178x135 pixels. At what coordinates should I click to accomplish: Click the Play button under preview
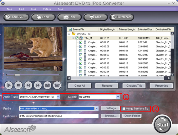tap(9, 85)
